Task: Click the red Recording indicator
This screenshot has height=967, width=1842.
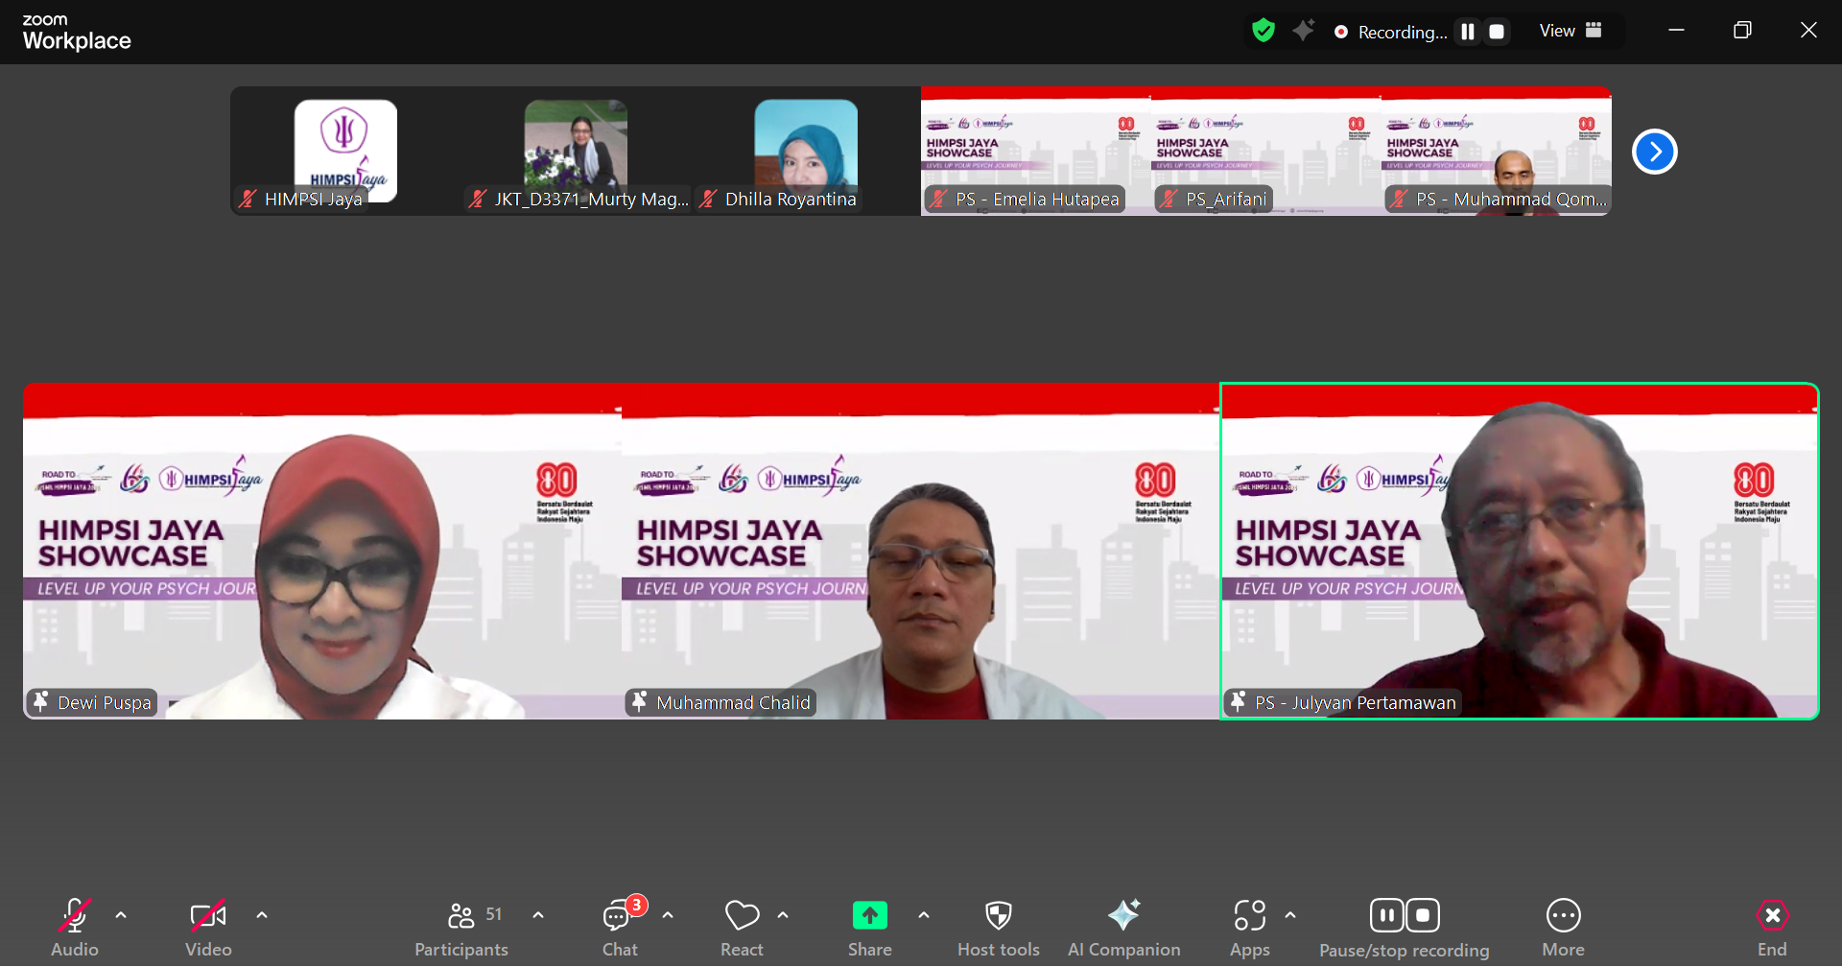Action: (x=1390, y=32)
